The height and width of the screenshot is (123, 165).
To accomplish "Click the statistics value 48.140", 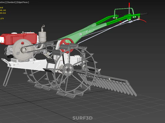I will point(3,10).
